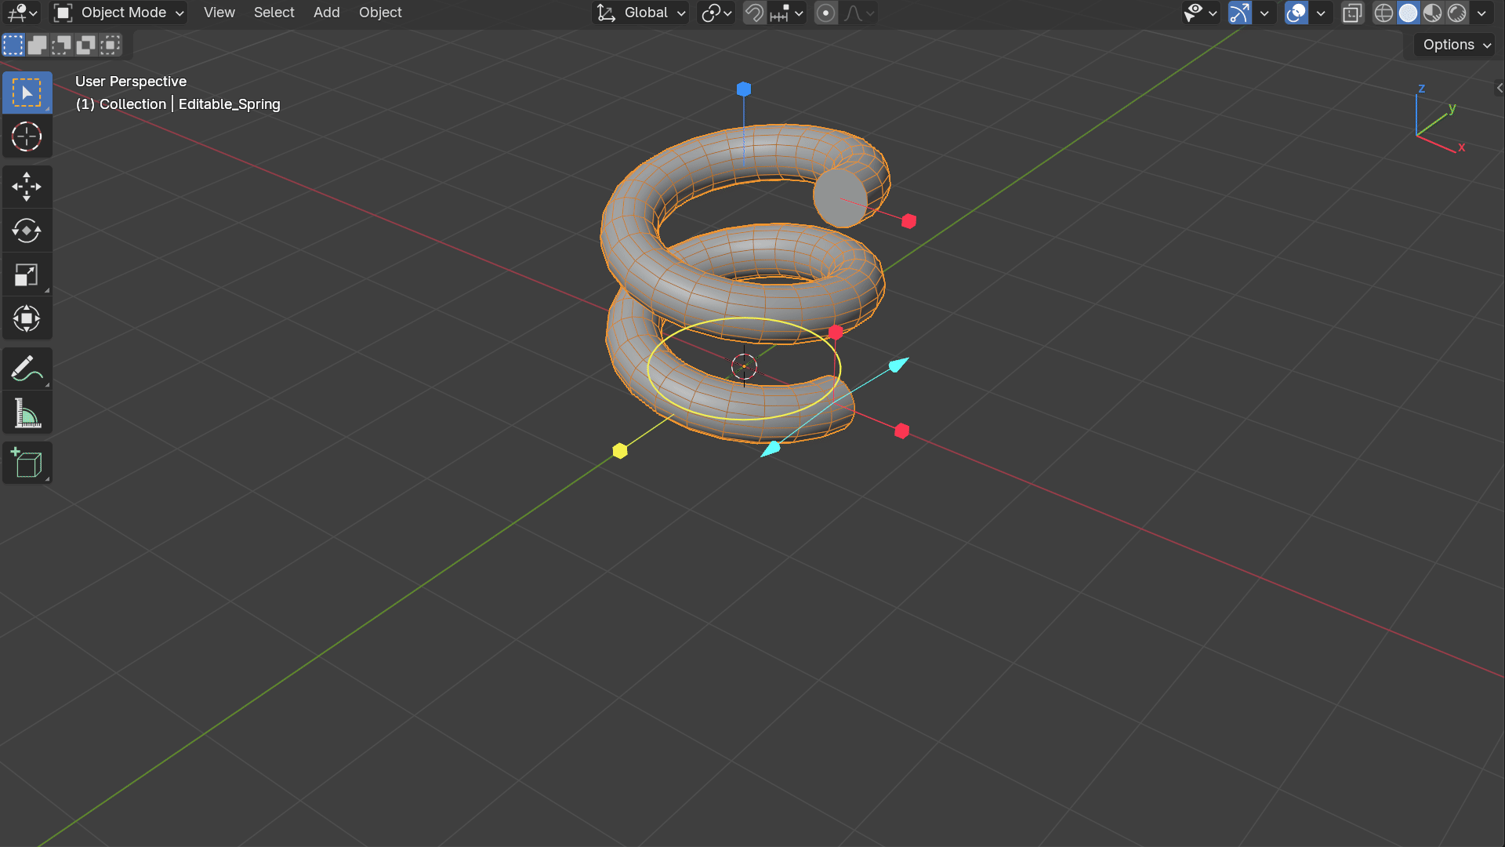
Task: Activate the Move tool
Action: pyautogui.click(x=27, y=187)
